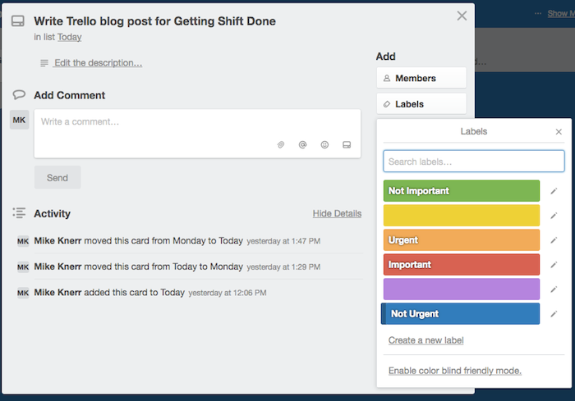
Task: Click the card icon beside the title
Action: tap(17, 21)
